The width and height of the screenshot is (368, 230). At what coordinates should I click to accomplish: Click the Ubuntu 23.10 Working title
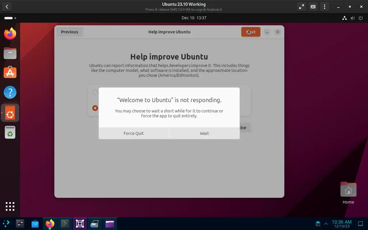tap(184, 4)
